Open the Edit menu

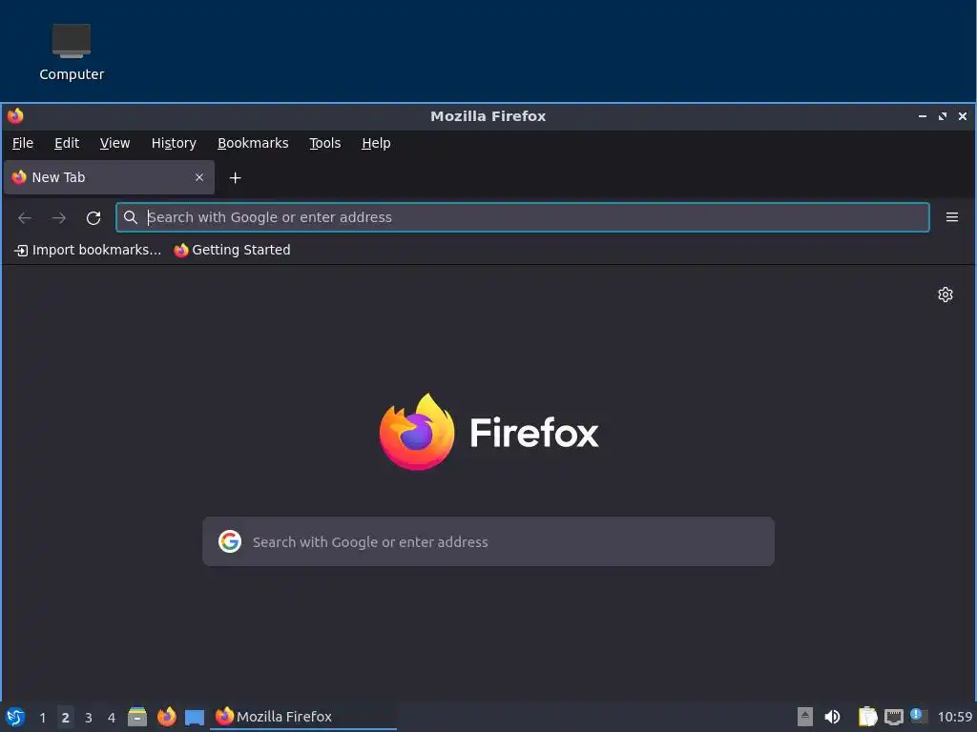67,143
